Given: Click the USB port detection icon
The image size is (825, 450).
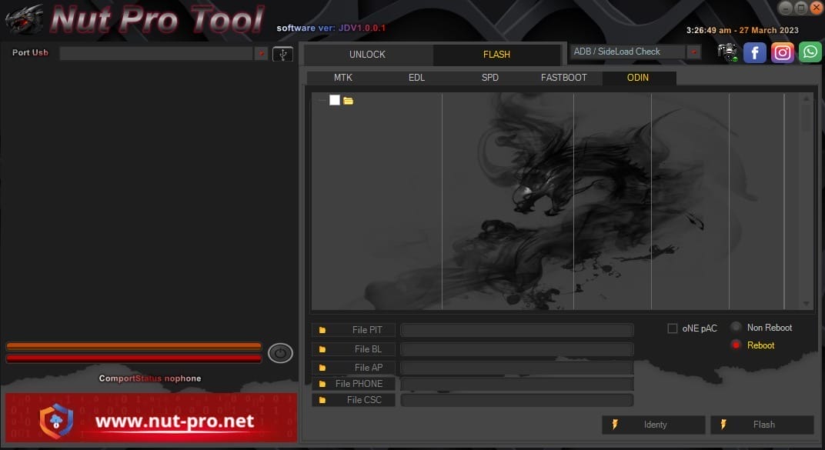Looking at the screenshot, I should 282,54.
